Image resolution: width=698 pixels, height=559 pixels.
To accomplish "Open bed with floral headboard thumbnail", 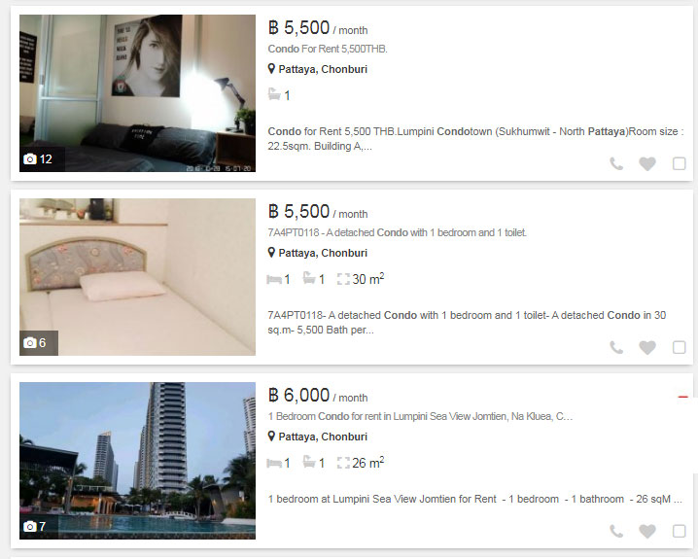I will point(137,277).
